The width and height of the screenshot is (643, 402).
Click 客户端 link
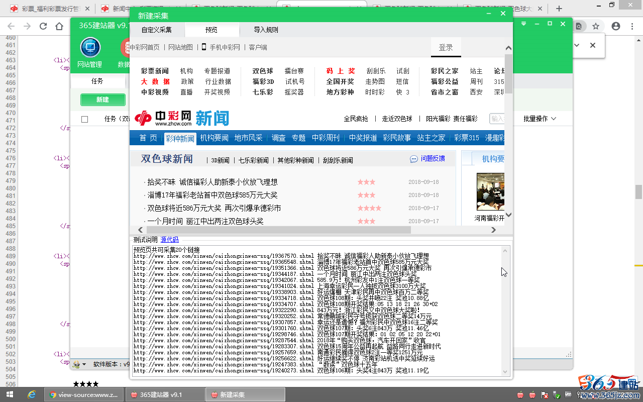[258, 47]
